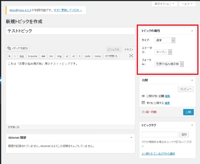Open the ステータス dropdown set to オープン
Viewport: 200px width, 164px height.
(x=163, y=52)
